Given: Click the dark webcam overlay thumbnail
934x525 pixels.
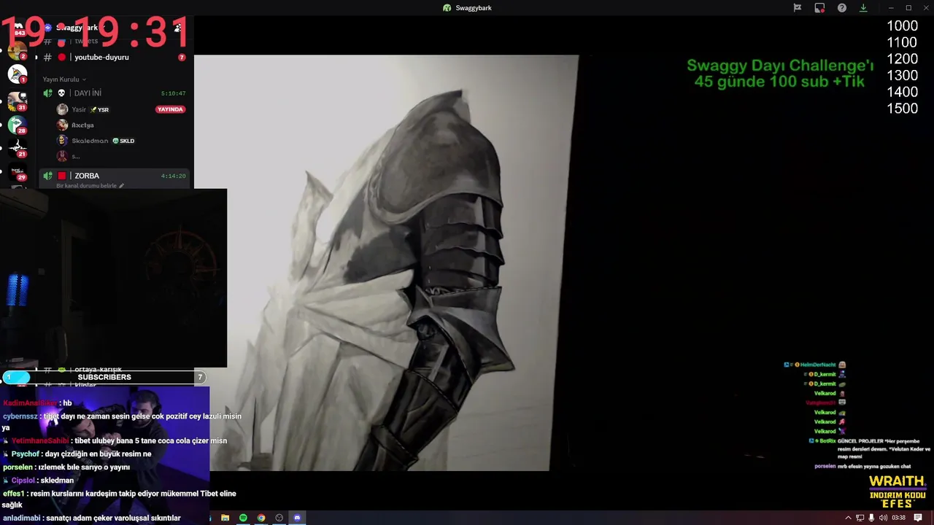Looking at the screenshot, I should tap(113, 278).
